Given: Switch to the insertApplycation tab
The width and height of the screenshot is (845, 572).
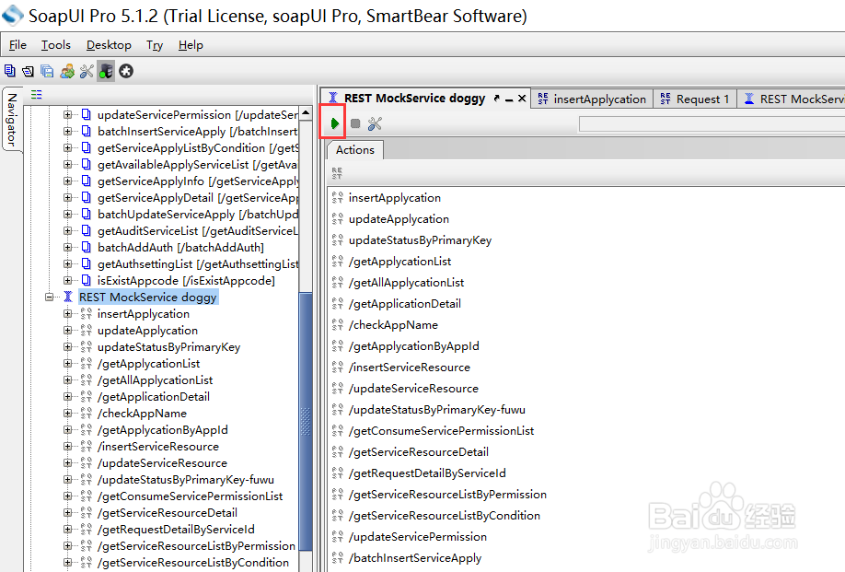Looking at the screenshot, I should tap(592, 99).
